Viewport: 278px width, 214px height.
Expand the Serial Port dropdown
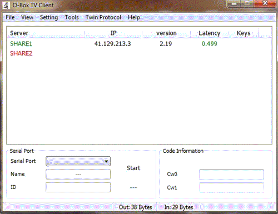(x=78, y=161)
